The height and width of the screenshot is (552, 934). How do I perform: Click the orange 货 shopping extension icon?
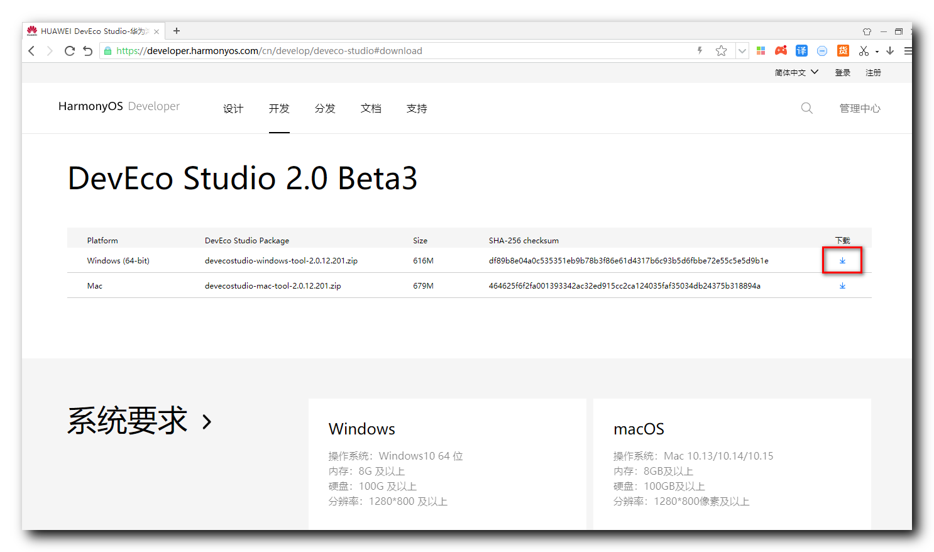click(x=843, y=51)
